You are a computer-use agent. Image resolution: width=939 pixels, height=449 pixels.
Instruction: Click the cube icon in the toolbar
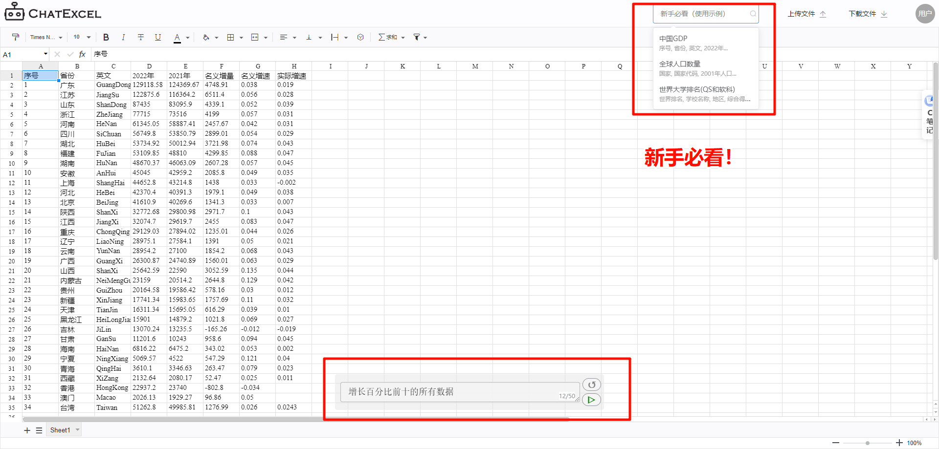click(360, 37)
